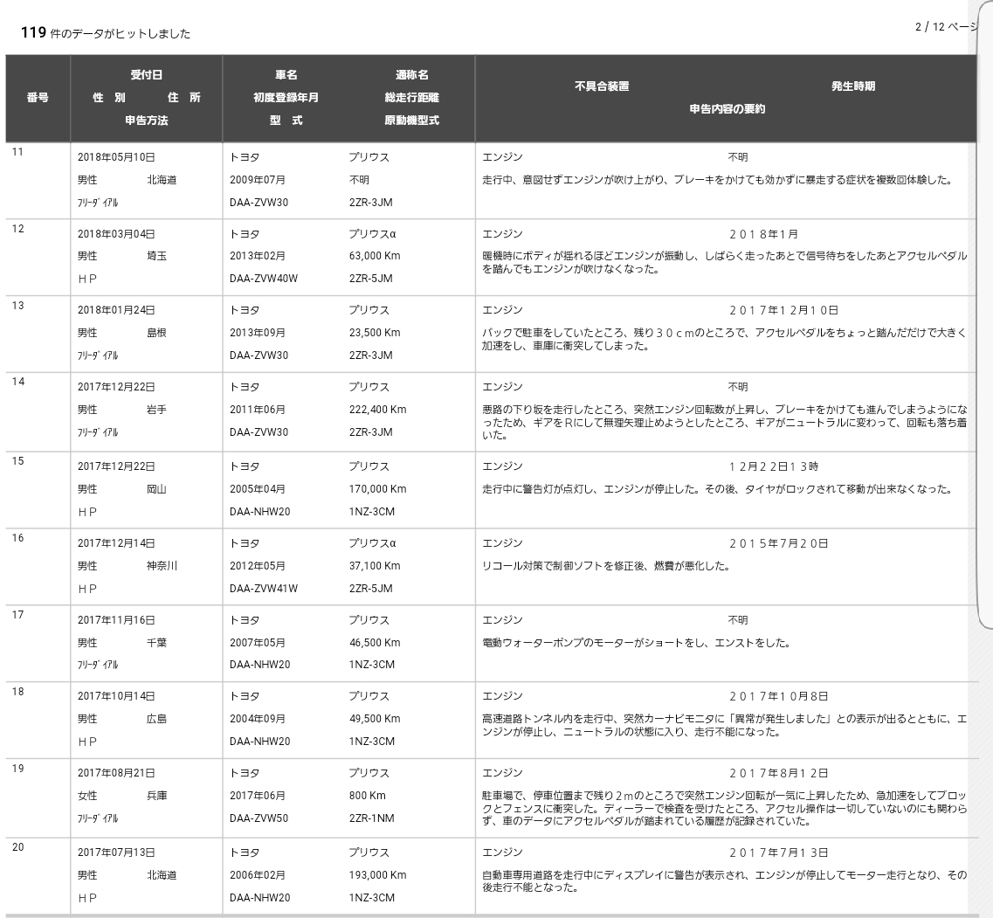The width and height of the screenshot is (993, 918).
Task: Click the registration date '2004年09月' in row 18
Action: [257, 719]
